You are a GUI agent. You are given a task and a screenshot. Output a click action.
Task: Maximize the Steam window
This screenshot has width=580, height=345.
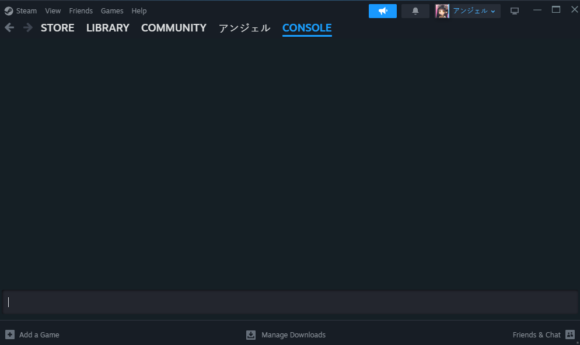tap(555, 10)
